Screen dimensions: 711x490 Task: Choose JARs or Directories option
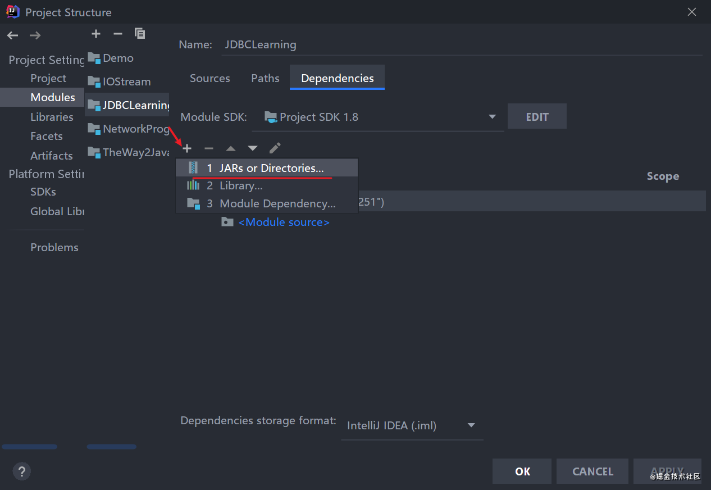(x=267, y=168)
